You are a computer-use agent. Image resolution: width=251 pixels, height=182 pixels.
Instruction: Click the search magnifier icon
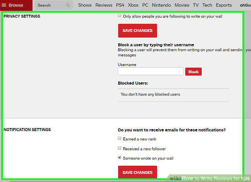(x=68, y=5)
